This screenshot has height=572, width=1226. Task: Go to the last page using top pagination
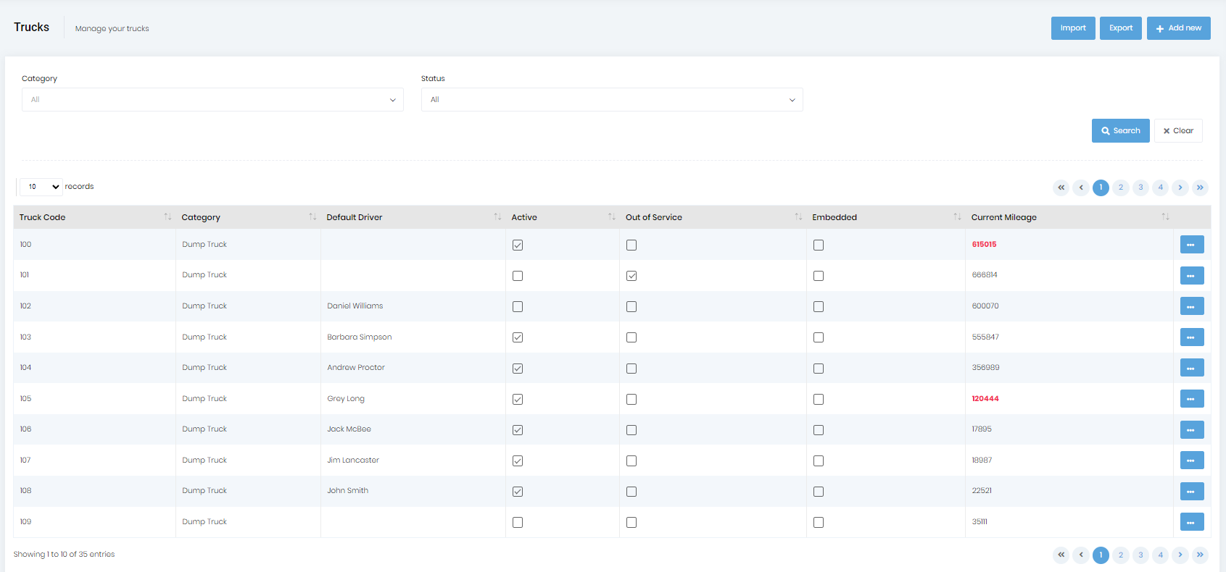click(x=1200, y=188)
